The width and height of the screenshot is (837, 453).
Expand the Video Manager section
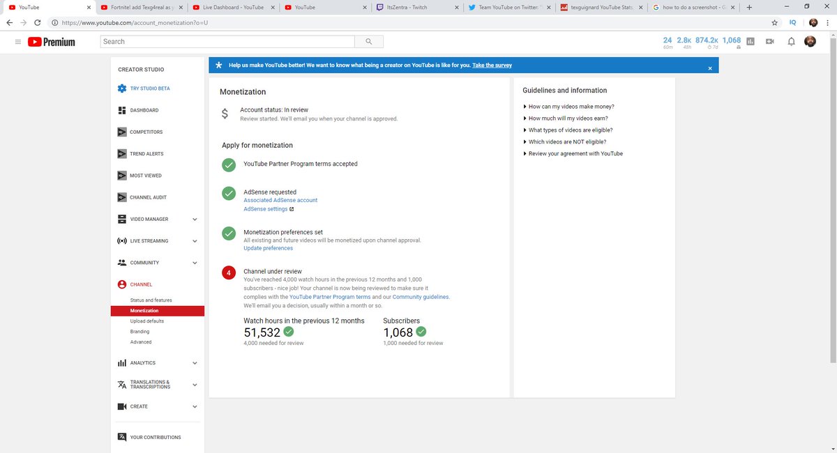195,220
